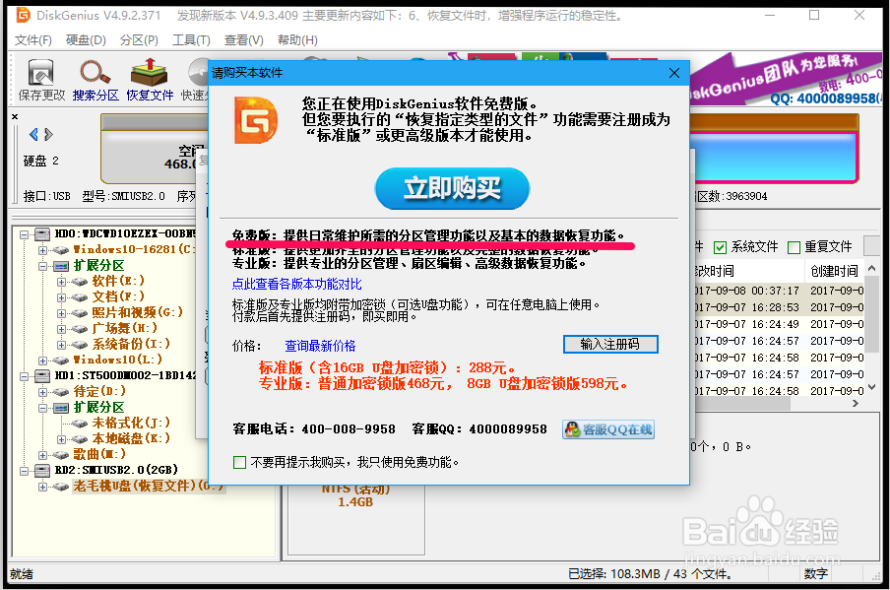Click the Windows10(L:) partition icon
This screenshot has width=890, height=590.
[x=61, y=361]
